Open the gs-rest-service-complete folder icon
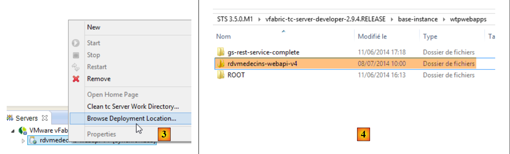510x154 pixels. 221,53
